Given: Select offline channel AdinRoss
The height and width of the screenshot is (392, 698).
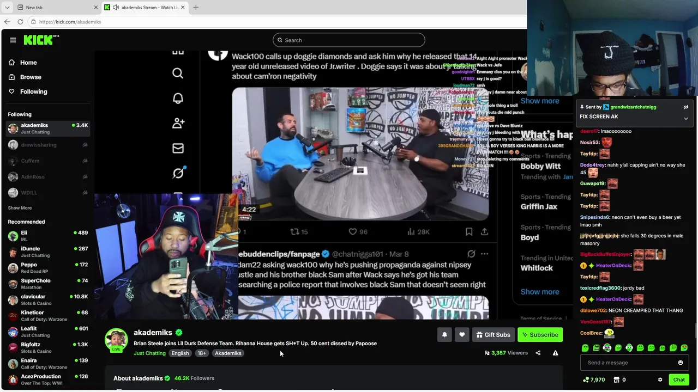Looking at the screenshot, I should click(48, 176).
